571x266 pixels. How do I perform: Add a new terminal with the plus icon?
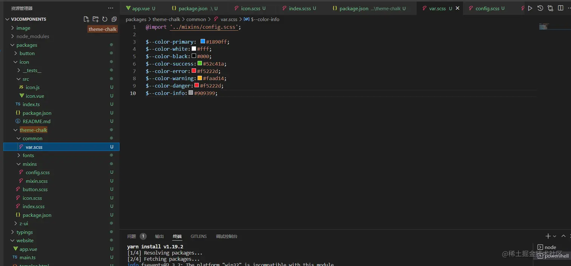(548, 236)
